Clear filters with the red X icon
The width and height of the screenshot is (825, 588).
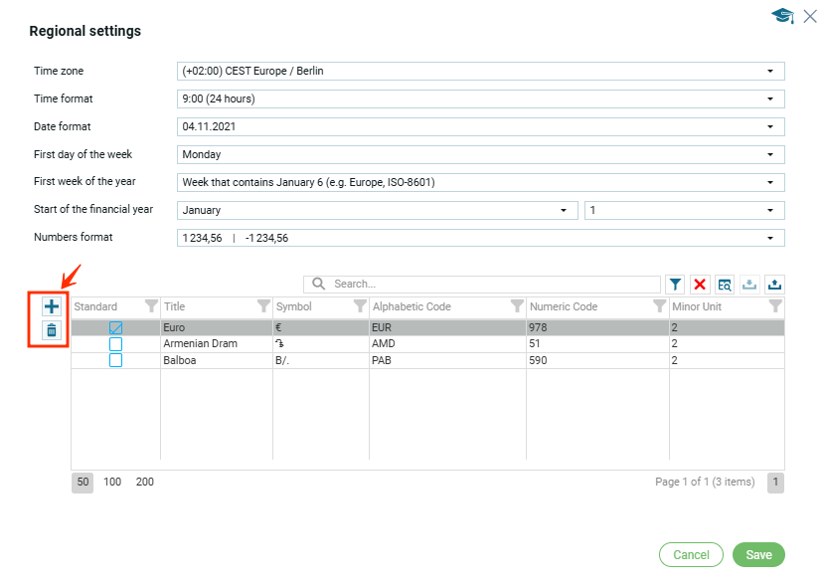(x=700, y=285)
